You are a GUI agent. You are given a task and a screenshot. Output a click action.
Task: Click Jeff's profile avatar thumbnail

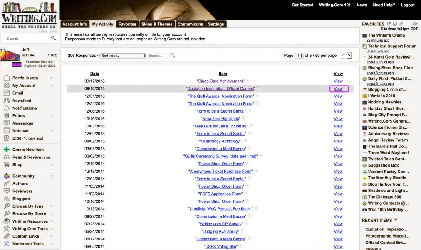click(10, 56)
